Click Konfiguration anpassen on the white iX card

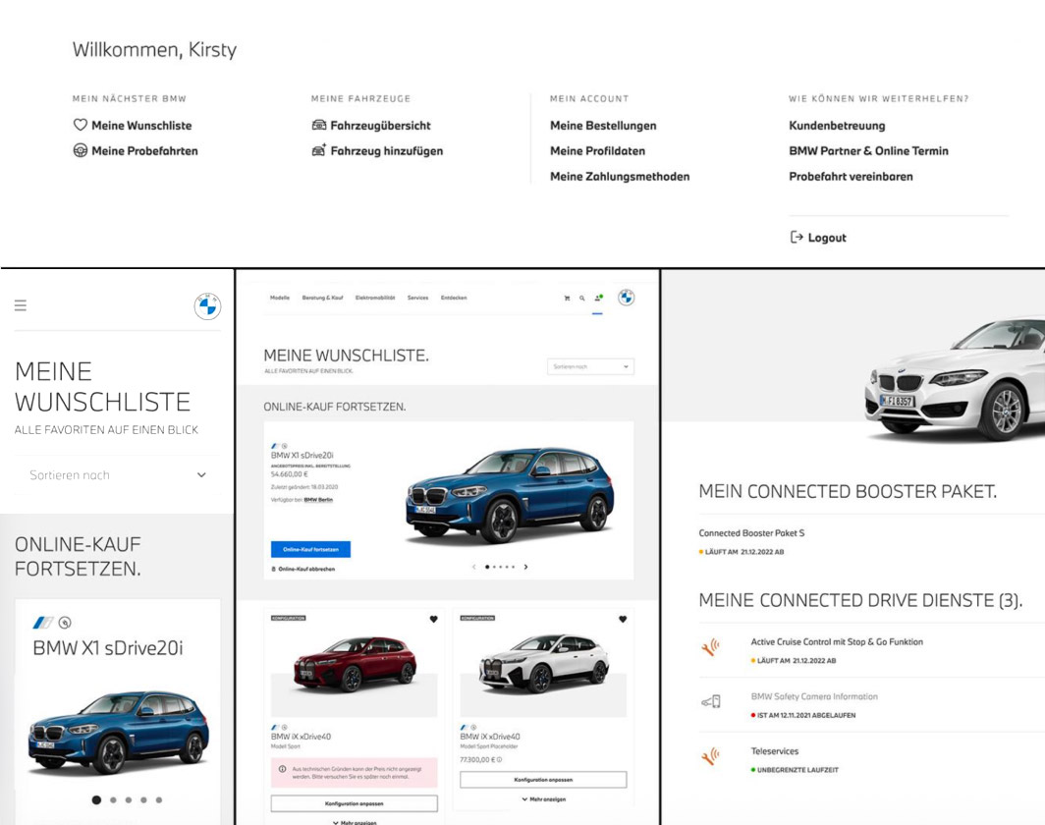click(543, 780)
